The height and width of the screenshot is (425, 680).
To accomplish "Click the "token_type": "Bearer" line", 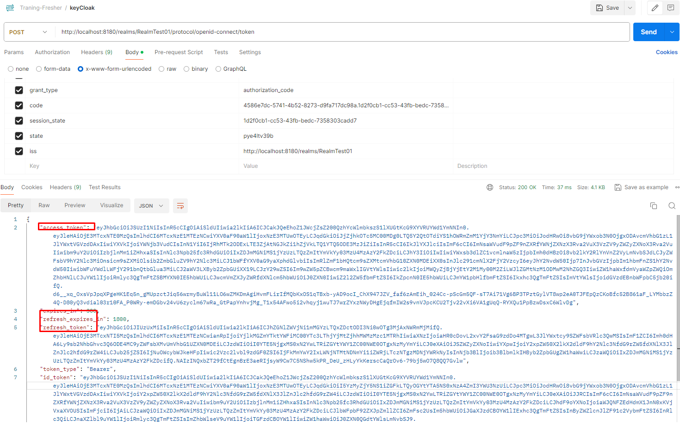I will (x=78, y=369).
